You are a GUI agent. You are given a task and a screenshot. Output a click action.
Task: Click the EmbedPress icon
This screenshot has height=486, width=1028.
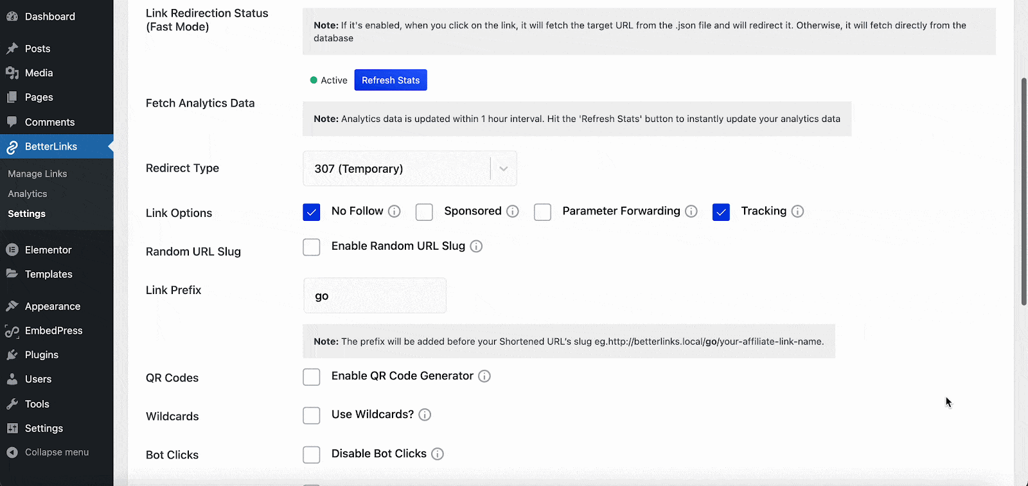click(x=12, y=331)
